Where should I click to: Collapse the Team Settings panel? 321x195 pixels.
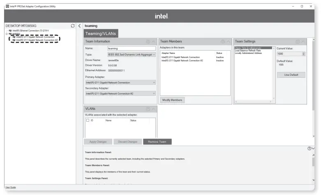303,42
